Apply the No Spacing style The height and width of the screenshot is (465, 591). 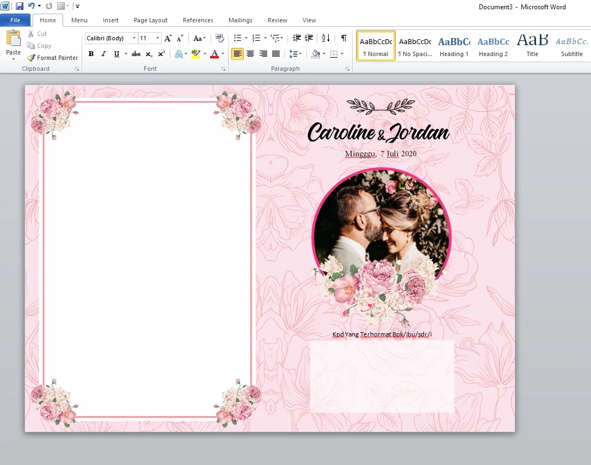click(x=415, y=46)
